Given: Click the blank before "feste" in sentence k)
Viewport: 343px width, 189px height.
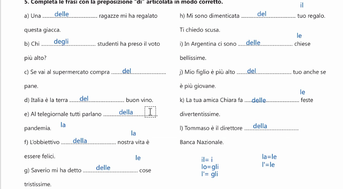Looking at the screenshot, I should pyautogui.click(x=271, y=101).
